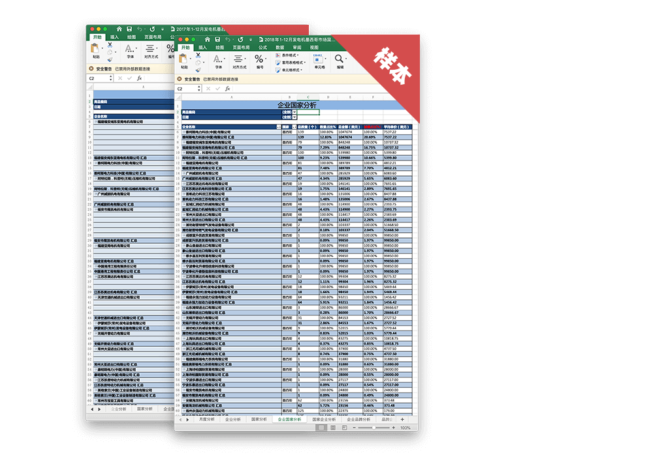Screen dimensions: 653x457
Task: Open the 日期 filter dropdown
Action: tap(295, 117)
